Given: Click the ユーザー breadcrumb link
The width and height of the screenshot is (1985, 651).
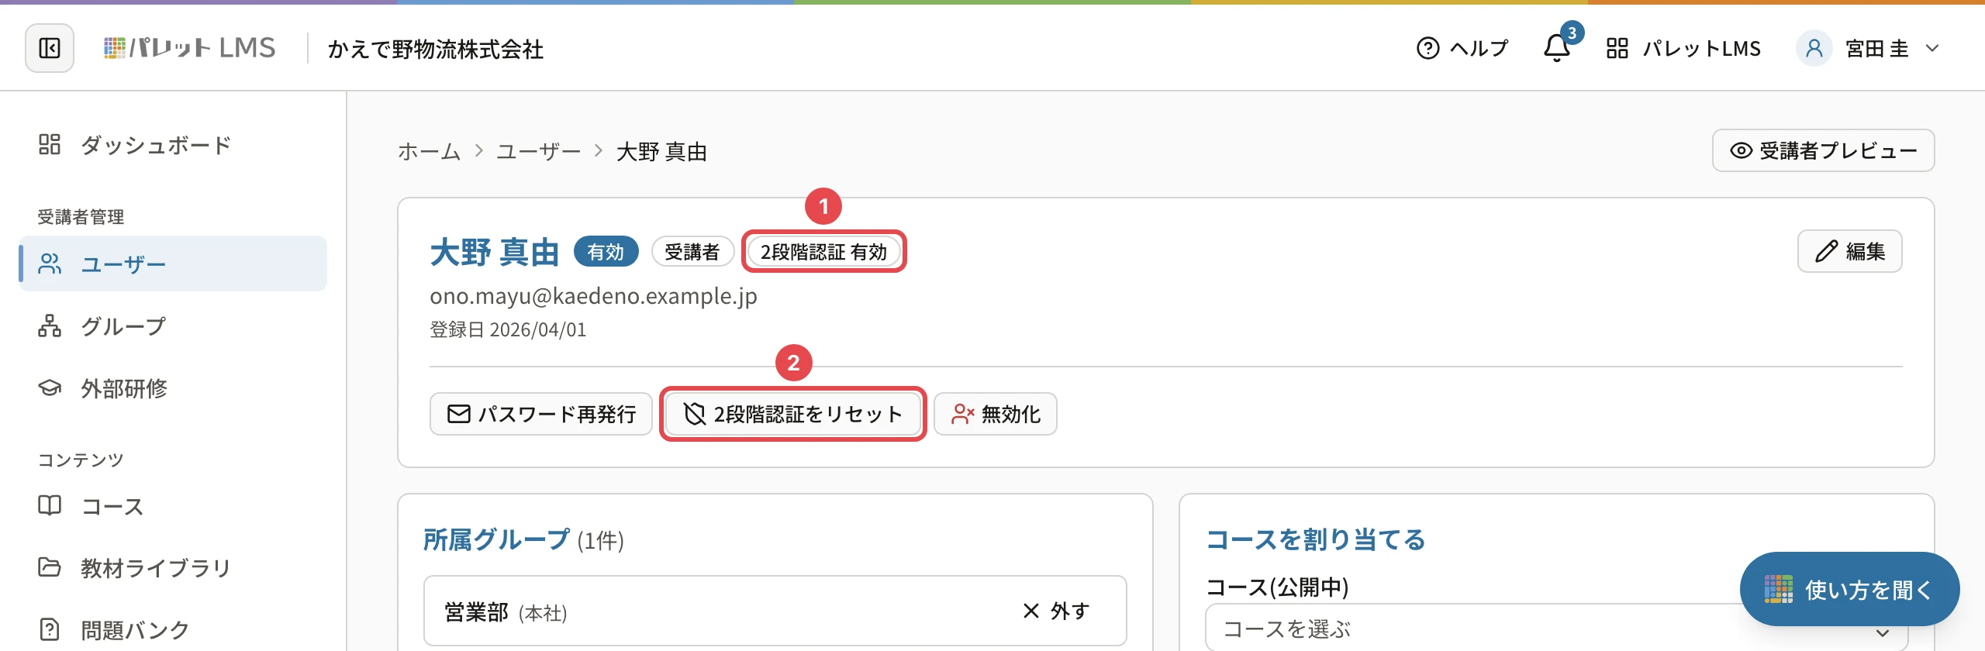Looking at the screenshot, I should pos(538,151).
